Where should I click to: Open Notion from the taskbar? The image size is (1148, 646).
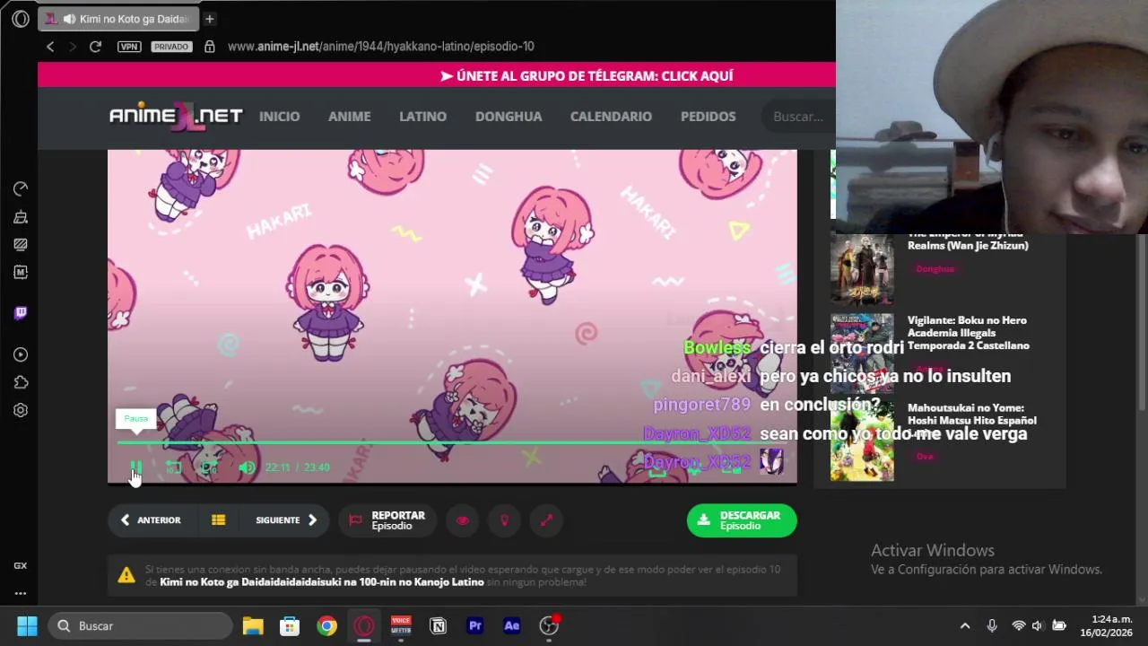(x=438, y=626)
